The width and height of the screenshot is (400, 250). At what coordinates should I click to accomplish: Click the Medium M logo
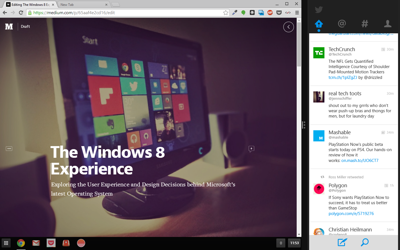[x=9, y=26]
